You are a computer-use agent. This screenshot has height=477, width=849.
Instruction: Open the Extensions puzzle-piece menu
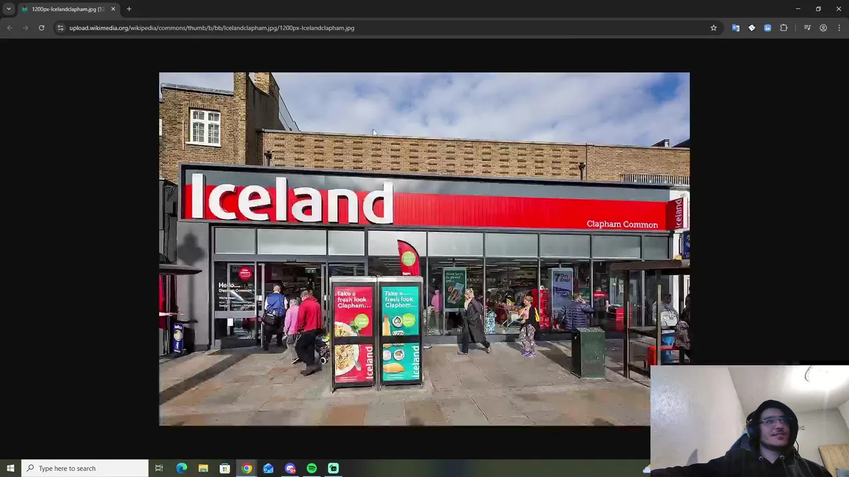(x=784, y=28)
